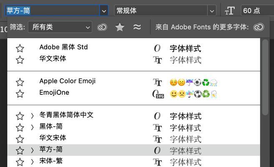Filter fonts by Adobe Fonts cloud icon
The width and height of the screenshot is (274, 167).
click(102, 27)
